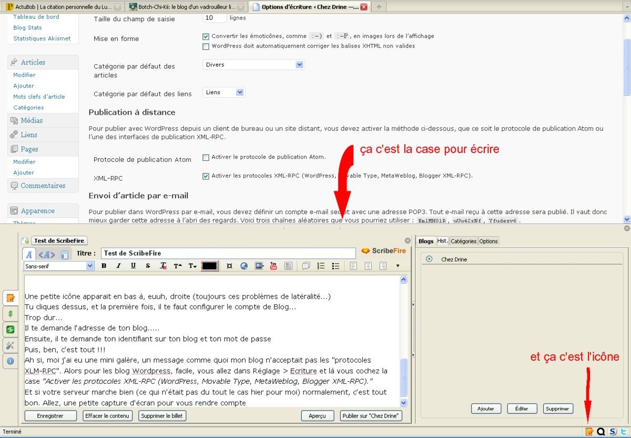Click Twitter icon in status bar
The height and width of the screenshot is (438, 631).
point(624,432)
